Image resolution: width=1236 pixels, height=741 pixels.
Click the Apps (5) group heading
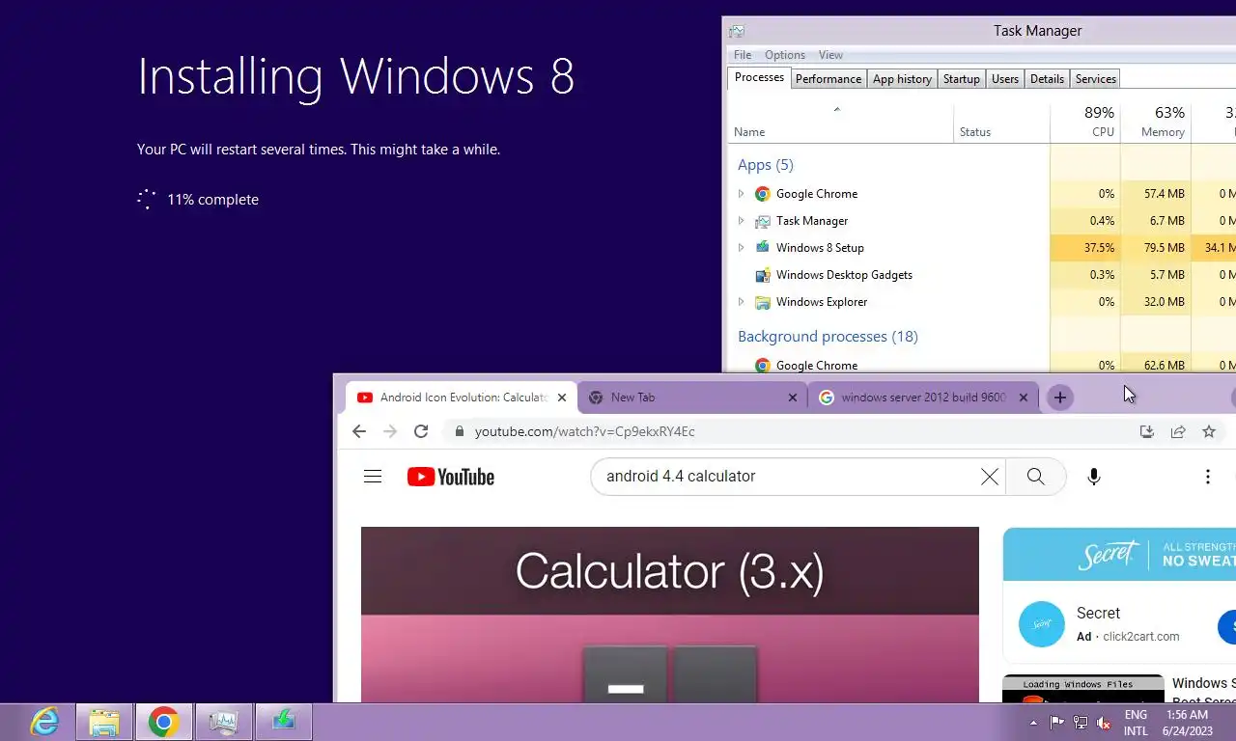tap(765, 165)
